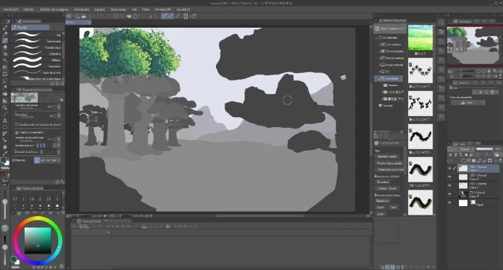This screenshot has height=270, width=503.
Task: Open 'Color de expresión' Color dropdown
Action: pyautogui.click(x=467, y=103)
